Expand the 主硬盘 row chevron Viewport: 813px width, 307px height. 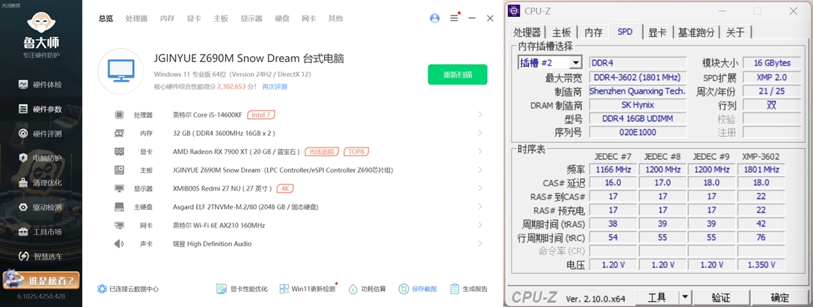click(480, 207)
